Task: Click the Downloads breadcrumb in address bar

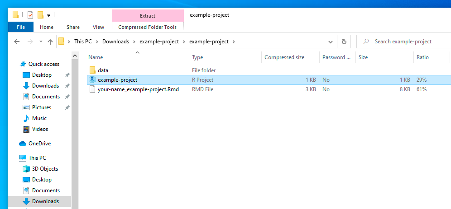Action: point(115,42)
